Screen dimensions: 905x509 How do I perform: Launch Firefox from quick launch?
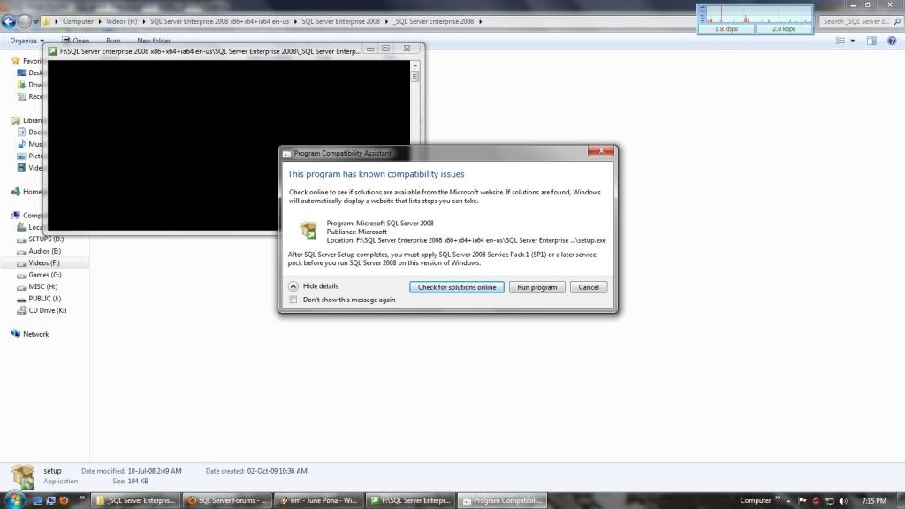coord(64,500)
